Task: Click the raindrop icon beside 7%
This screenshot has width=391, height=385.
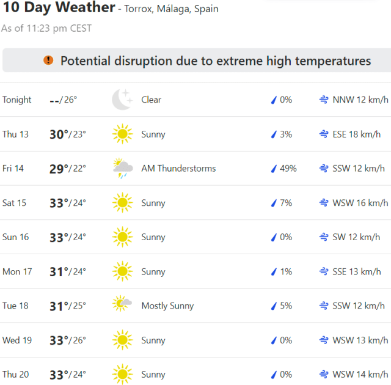Action: click(x=274, y=203)
